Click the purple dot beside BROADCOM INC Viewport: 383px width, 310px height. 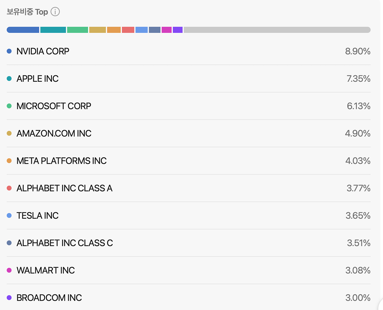click(9, 298)
